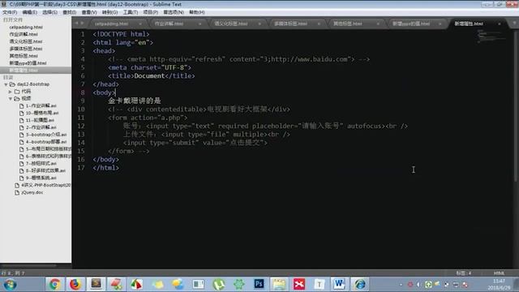This screenshot has width=519, height=292.
Task: Collapse the day12-Bootstrap folder
Action: (x=6, y=84)
